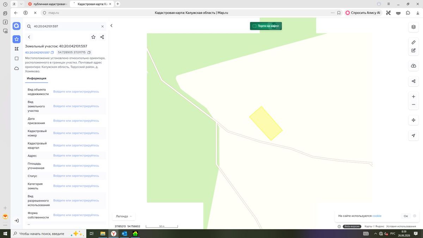Switch to 'публичная кадастровая' browser tab
Viewport: 423px width, 238px height.
pyautogui.click(x=48, y=4)
